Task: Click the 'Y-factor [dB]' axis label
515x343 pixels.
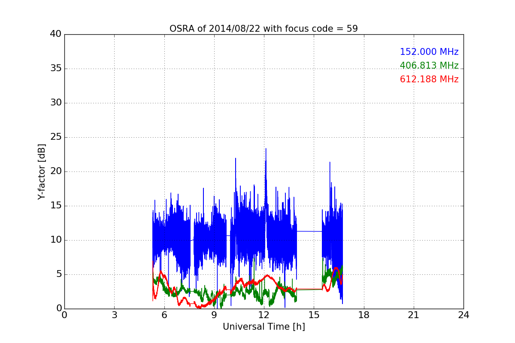Action: [42, 171]
